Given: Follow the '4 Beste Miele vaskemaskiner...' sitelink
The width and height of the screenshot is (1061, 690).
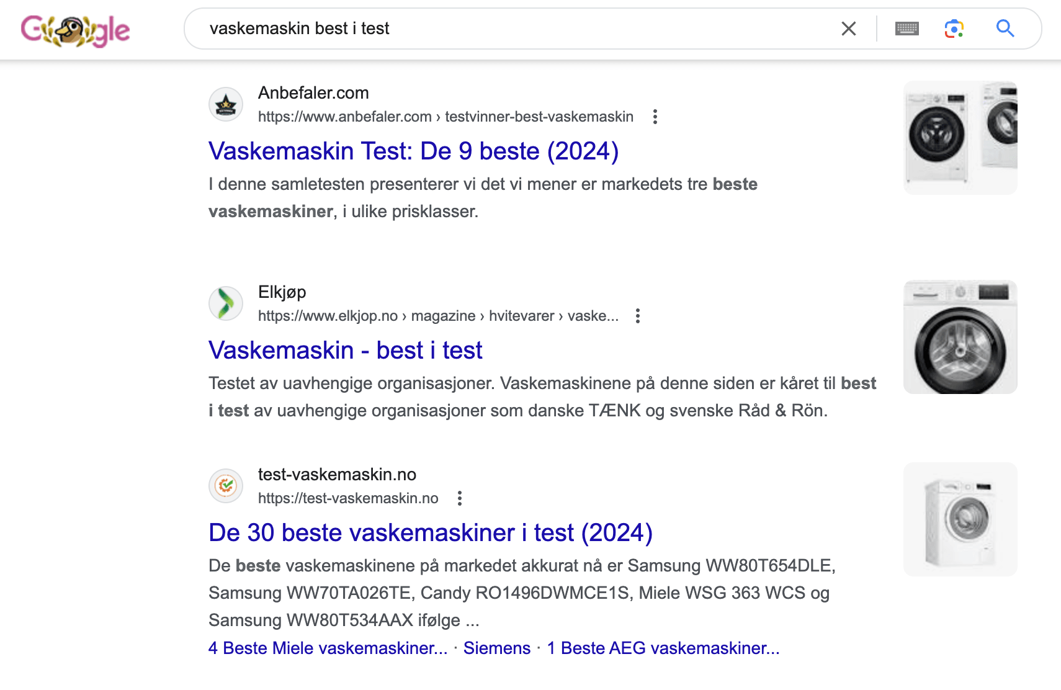Looking at the screenshot, I should pos(328,648).
